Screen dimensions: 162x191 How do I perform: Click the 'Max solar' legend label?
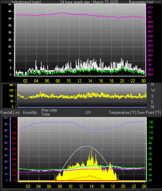[49, 110]
